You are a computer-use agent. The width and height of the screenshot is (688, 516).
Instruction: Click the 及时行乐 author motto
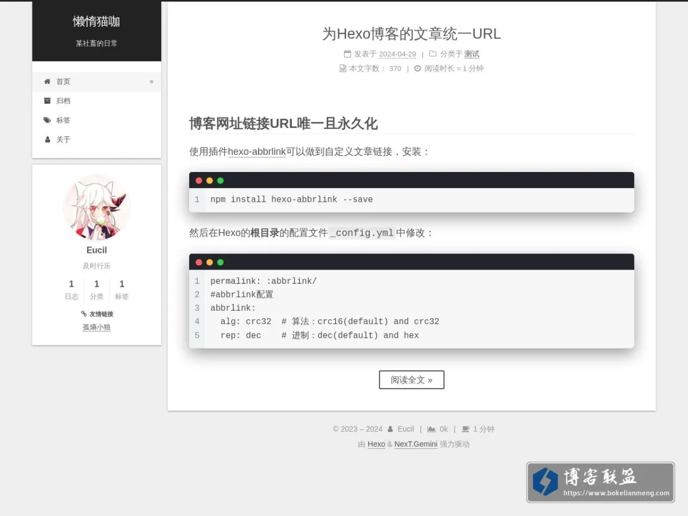(96, 266)
